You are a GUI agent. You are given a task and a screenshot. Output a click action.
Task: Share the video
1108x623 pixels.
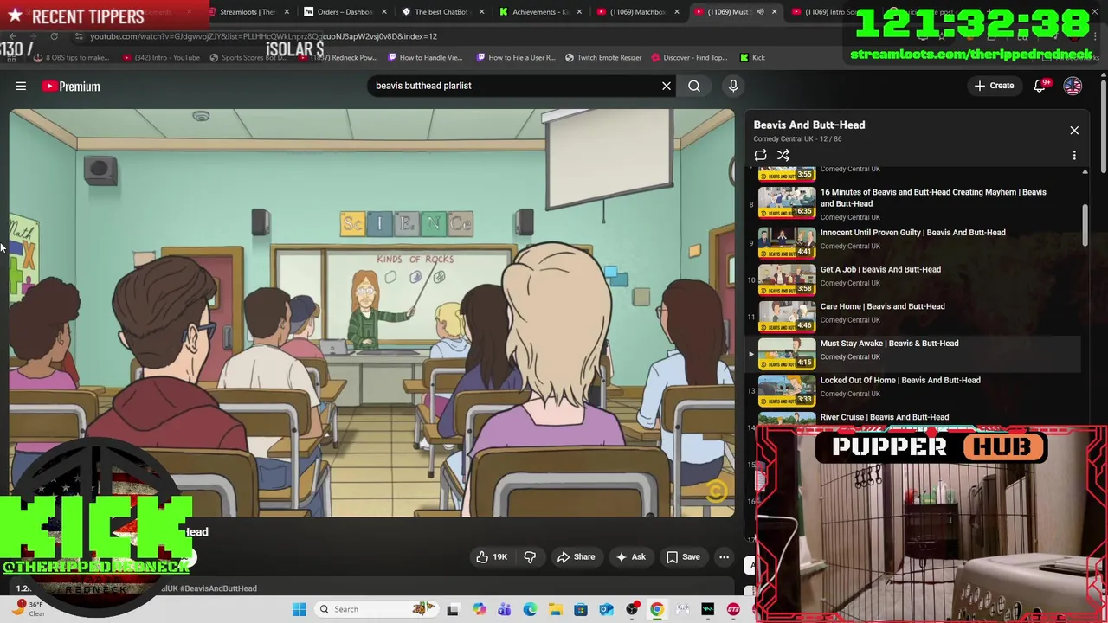coord(576,557)
